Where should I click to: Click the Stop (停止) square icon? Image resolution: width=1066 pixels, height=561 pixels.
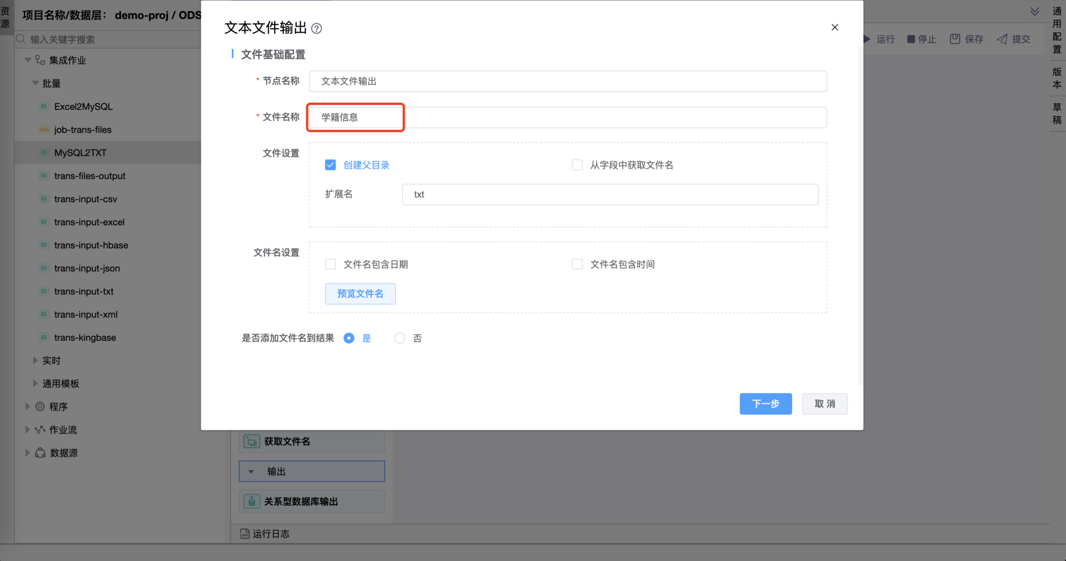pos(911,39)
